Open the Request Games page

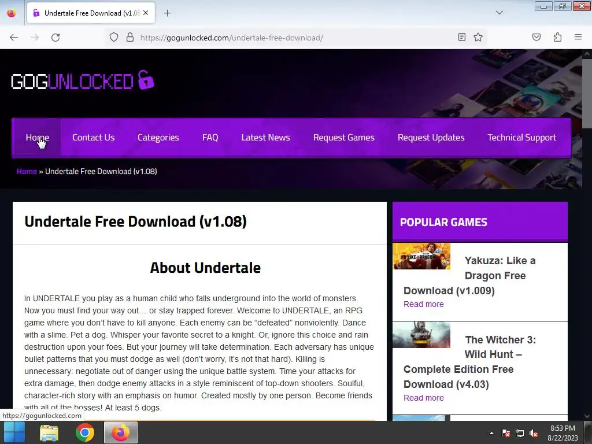click(344, 138)
